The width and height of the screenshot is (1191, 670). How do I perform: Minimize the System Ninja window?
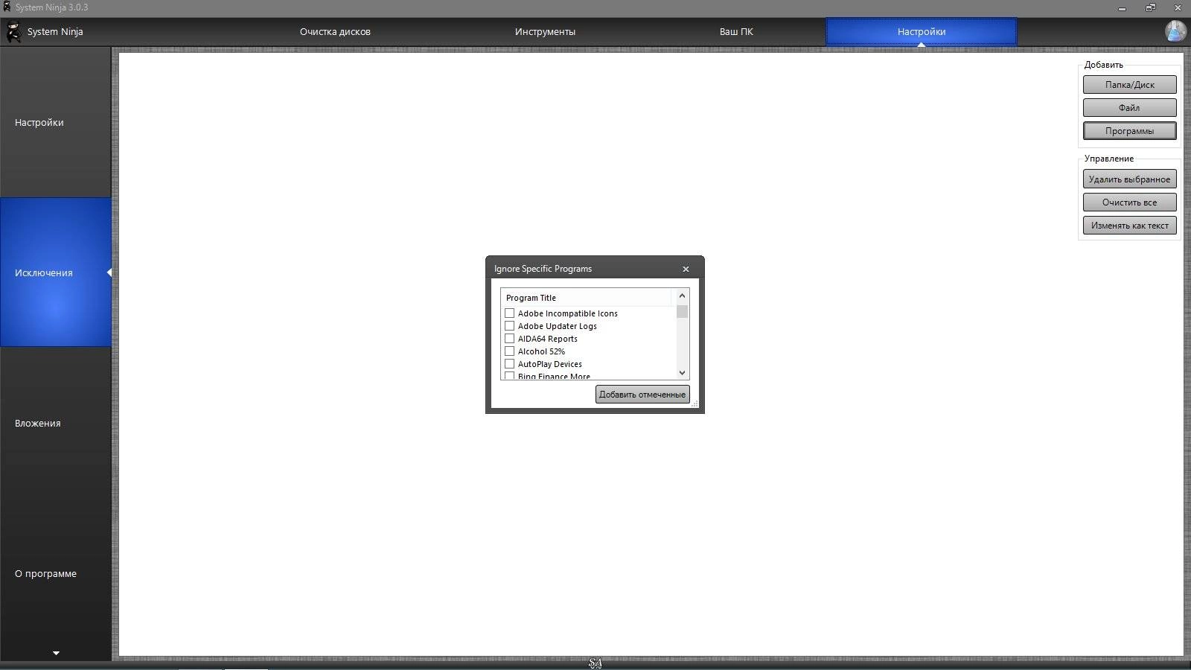pyautogui.click(x=1122, y=8)
